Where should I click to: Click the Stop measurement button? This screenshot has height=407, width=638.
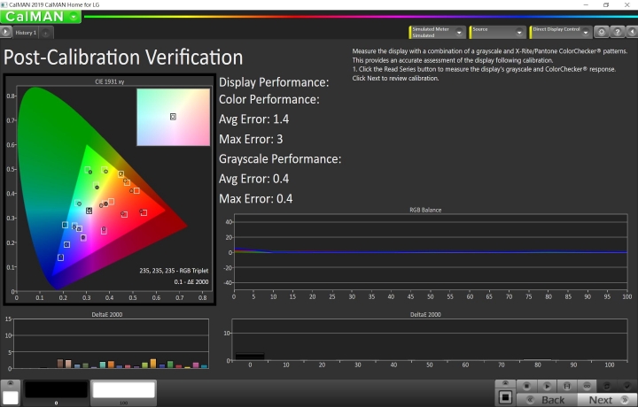526,386
